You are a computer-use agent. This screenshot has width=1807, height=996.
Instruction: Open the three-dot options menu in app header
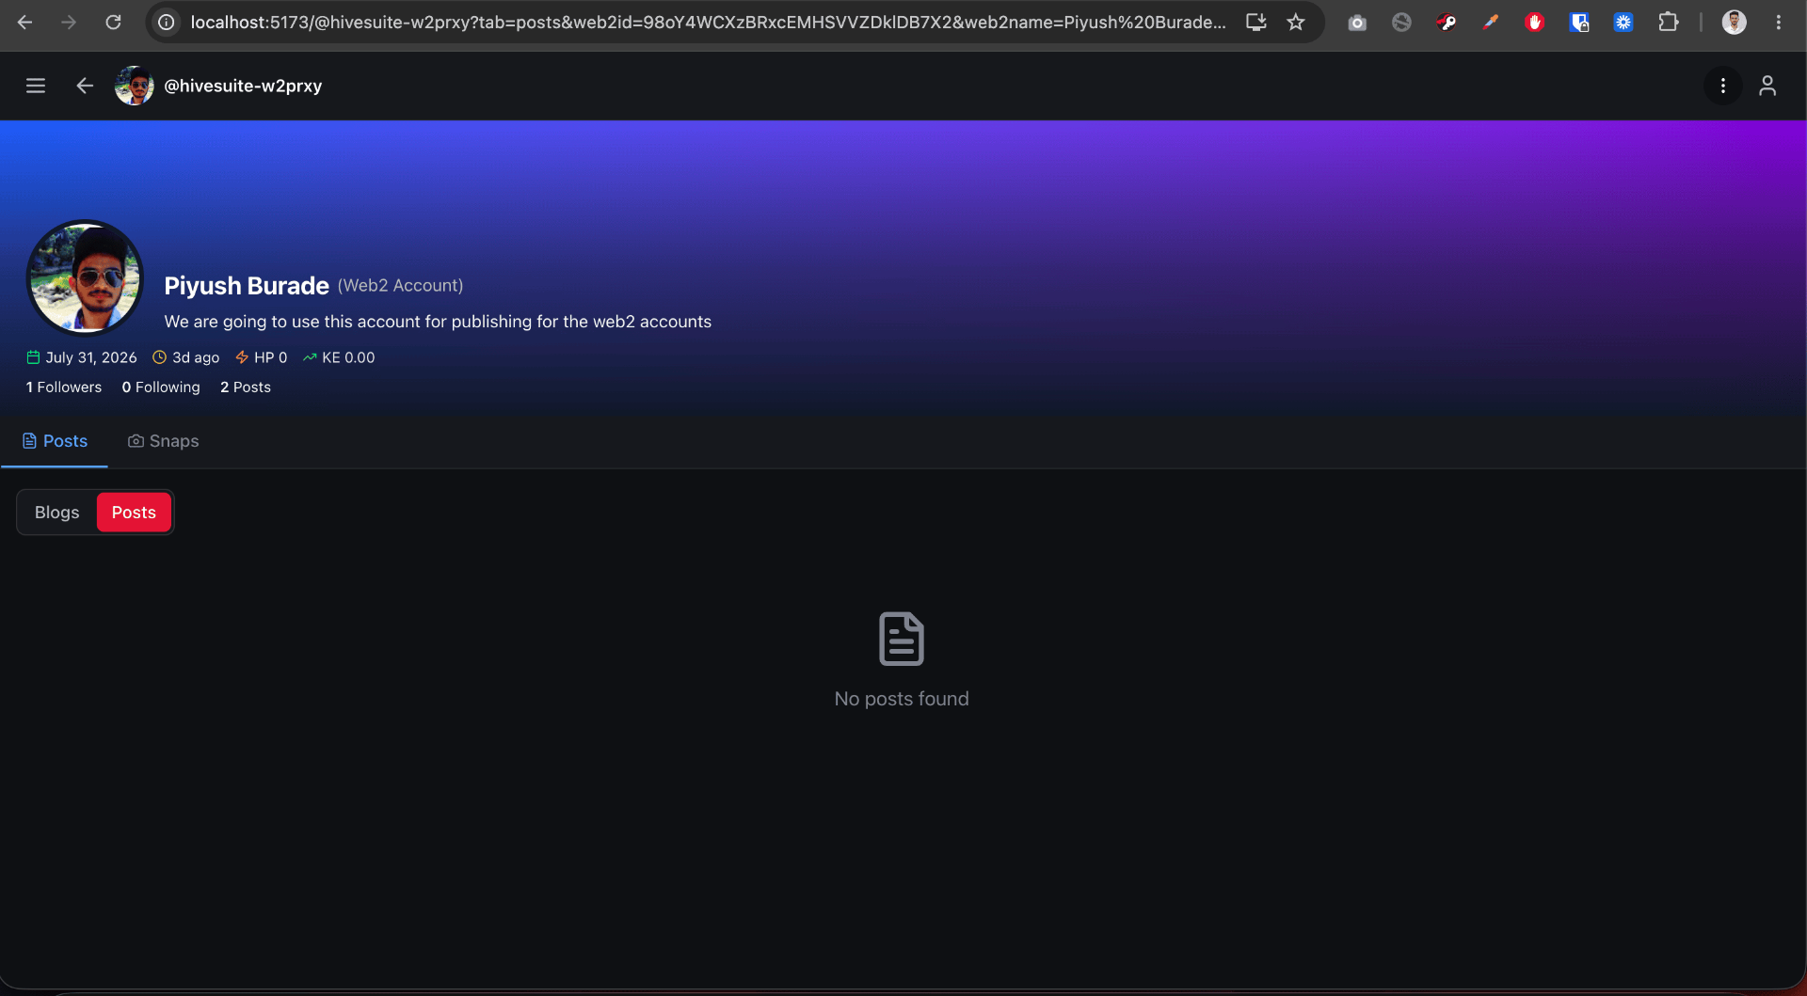1723,86
